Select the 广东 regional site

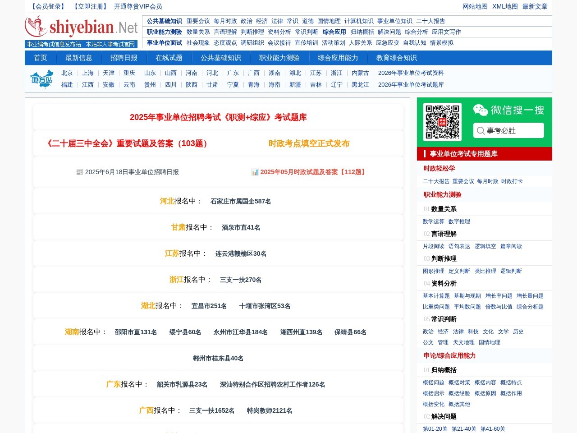(x=233, y=73)
